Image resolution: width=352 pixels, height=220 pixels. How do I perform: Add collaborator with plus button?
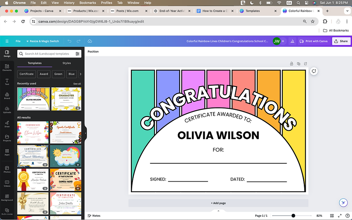pos(283,41)
